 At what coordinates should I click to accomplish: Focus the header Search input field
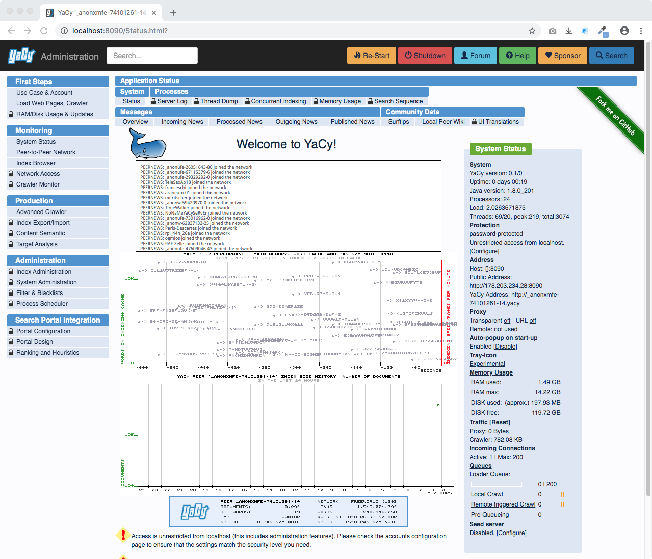pos(152,56)
